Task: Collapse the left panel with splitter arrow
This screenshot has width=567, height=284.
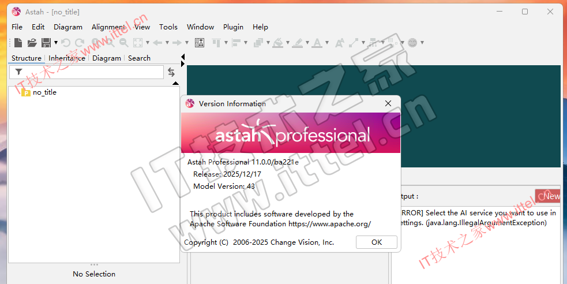Action: coord(183,57)
